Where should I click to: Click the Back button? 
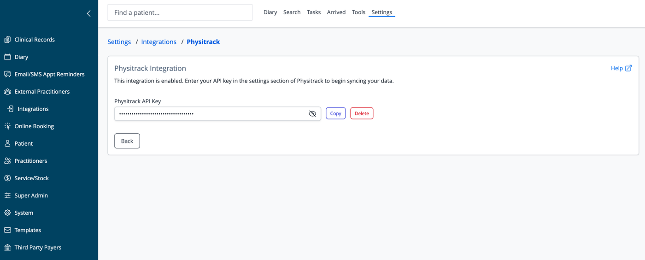(127, 141)
